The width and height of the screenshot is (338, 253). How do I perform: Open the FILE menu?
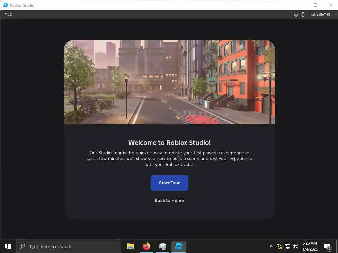click(x=8, y=14)
